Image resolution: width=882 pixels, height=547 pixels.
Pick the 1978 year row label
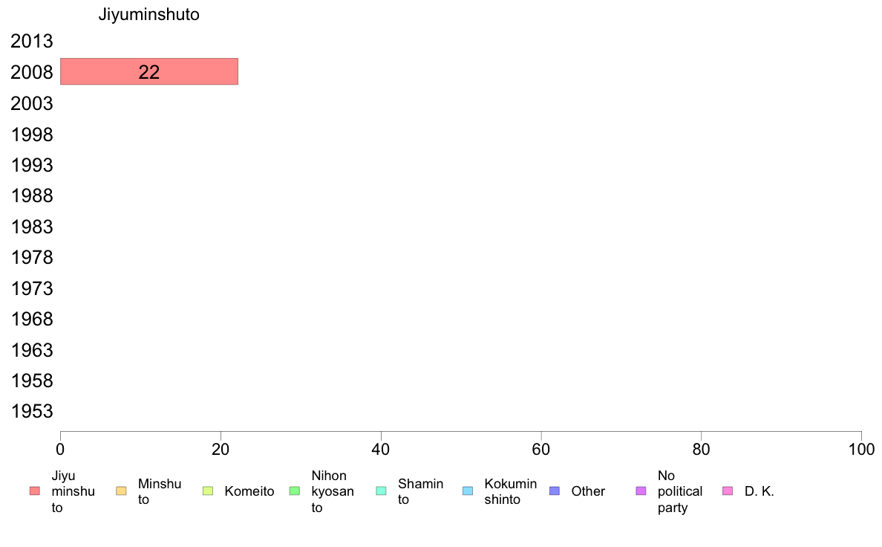click(x=32, y=258)
